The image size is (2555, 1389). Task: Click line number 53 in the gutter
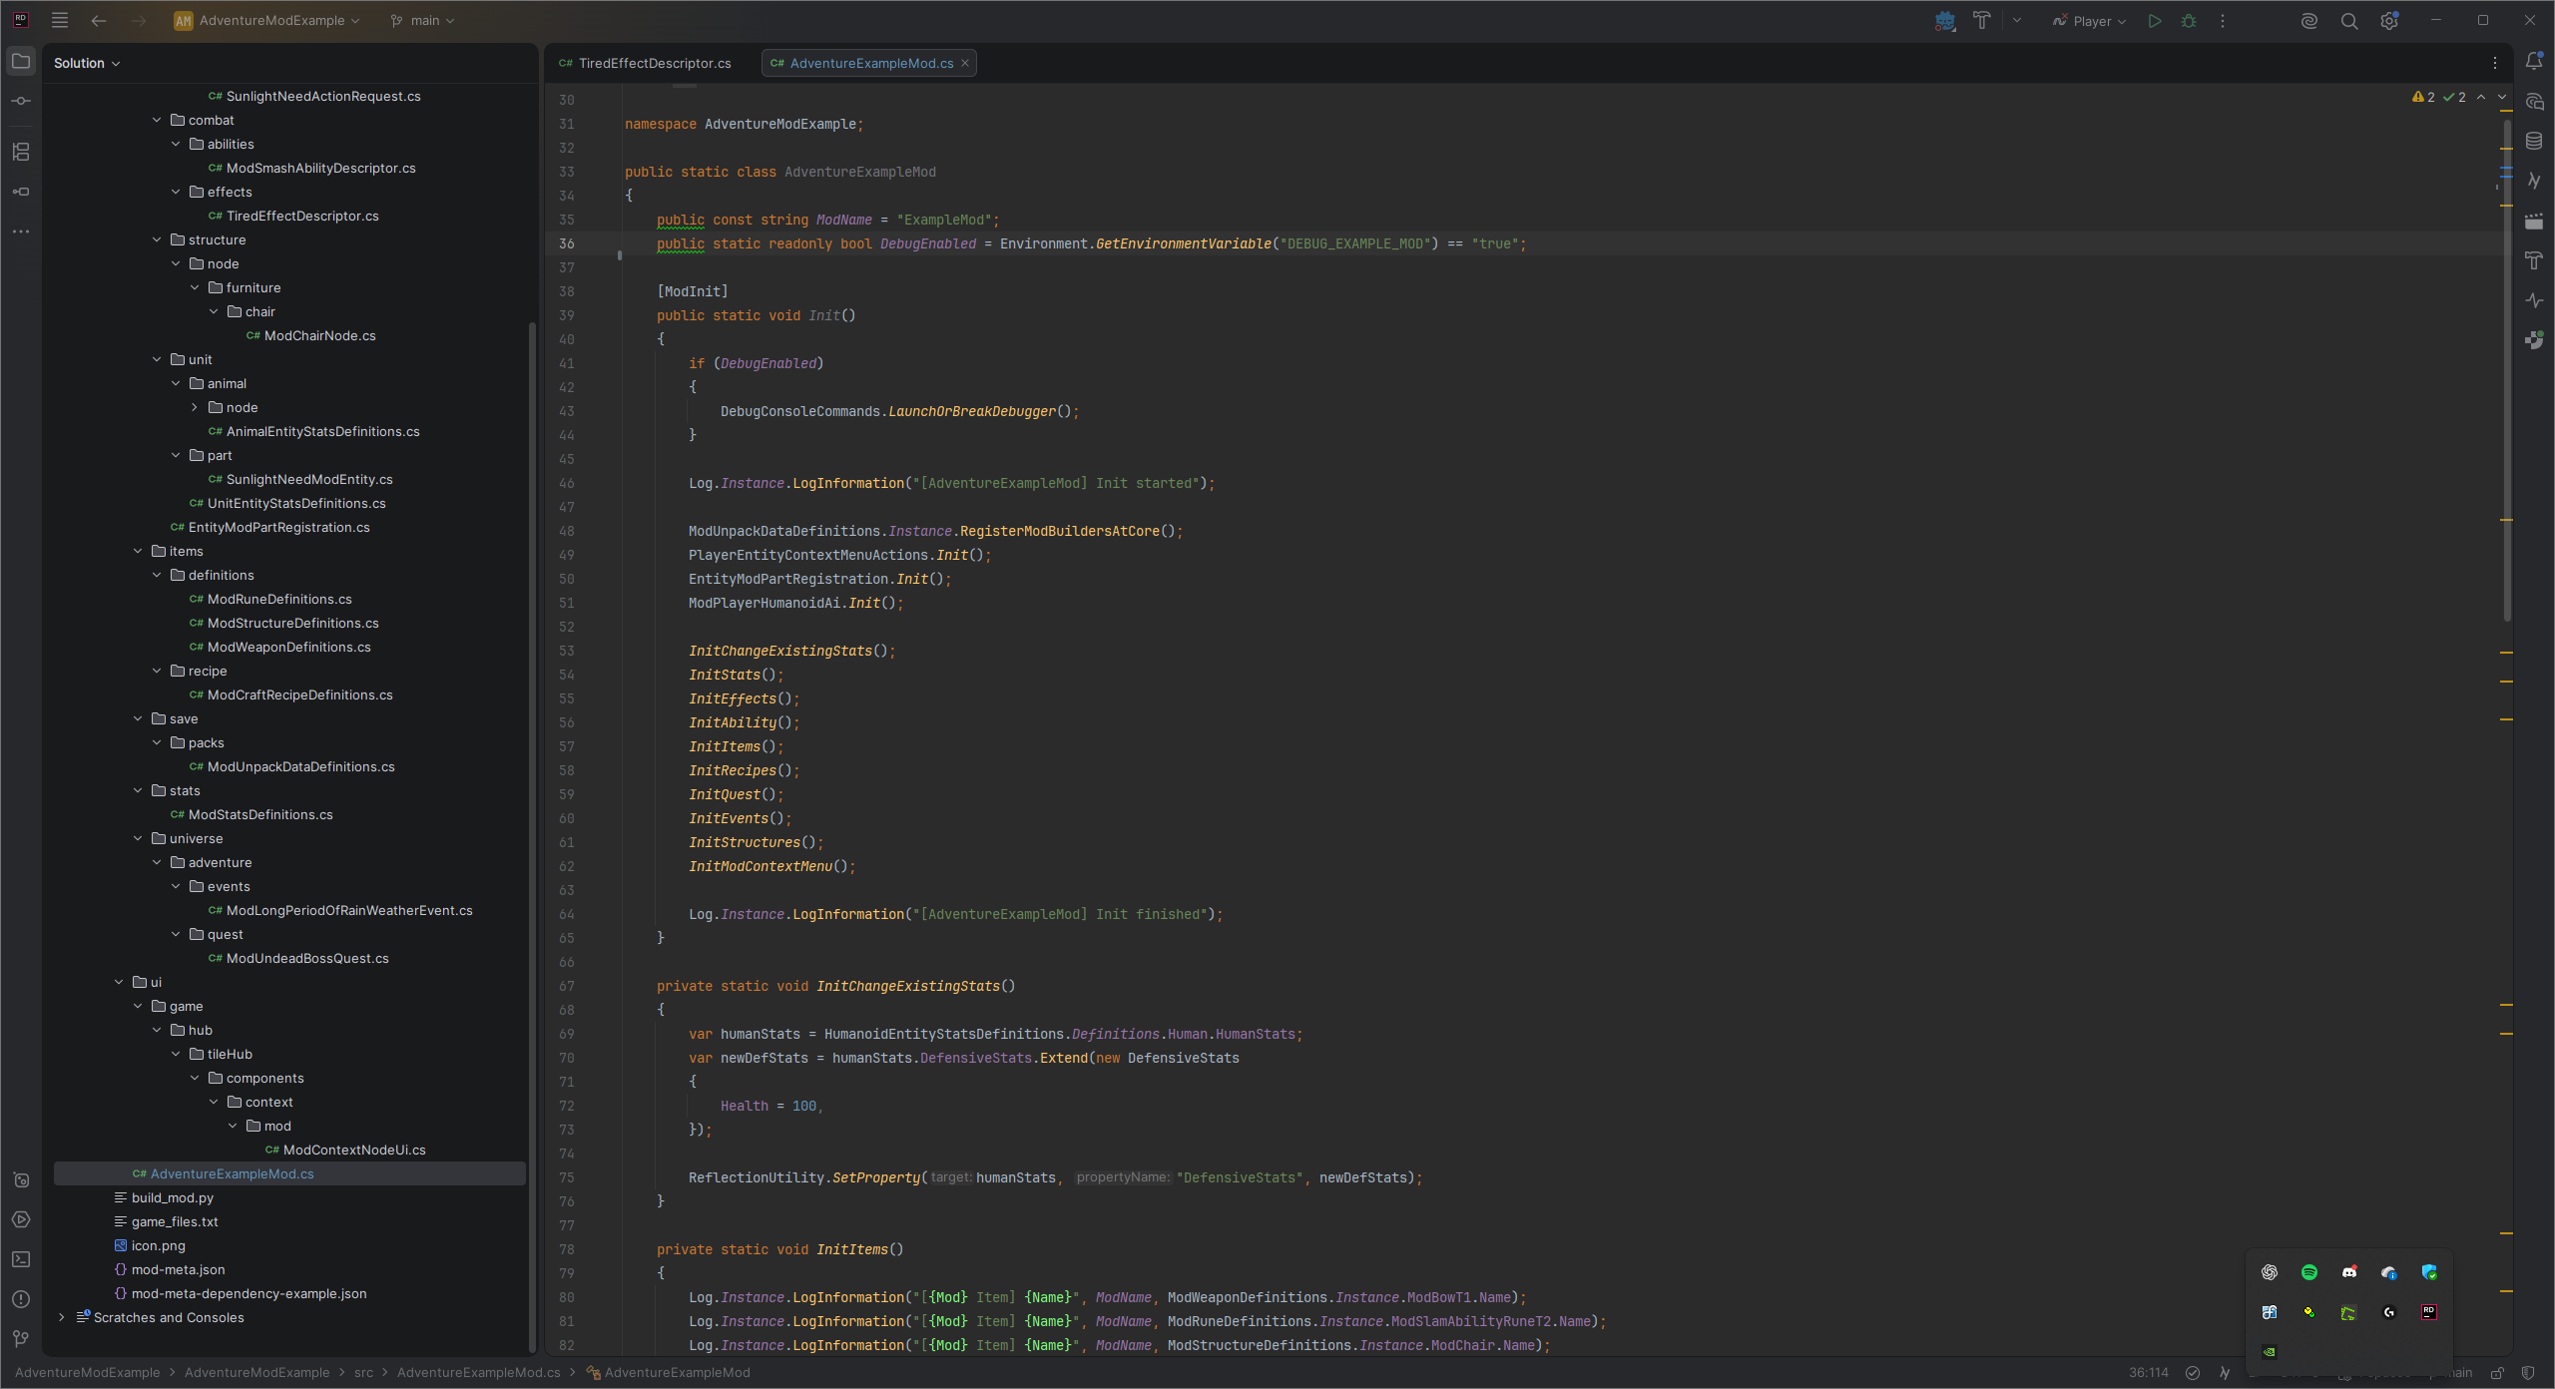coord(567,651)
